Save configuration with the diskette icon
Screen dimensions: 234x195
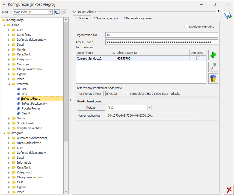tap(228, 15)
